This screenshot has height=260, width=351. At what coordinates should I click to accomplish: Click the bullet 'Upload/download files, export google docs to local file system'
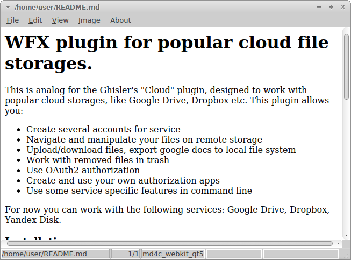(161, 150)
